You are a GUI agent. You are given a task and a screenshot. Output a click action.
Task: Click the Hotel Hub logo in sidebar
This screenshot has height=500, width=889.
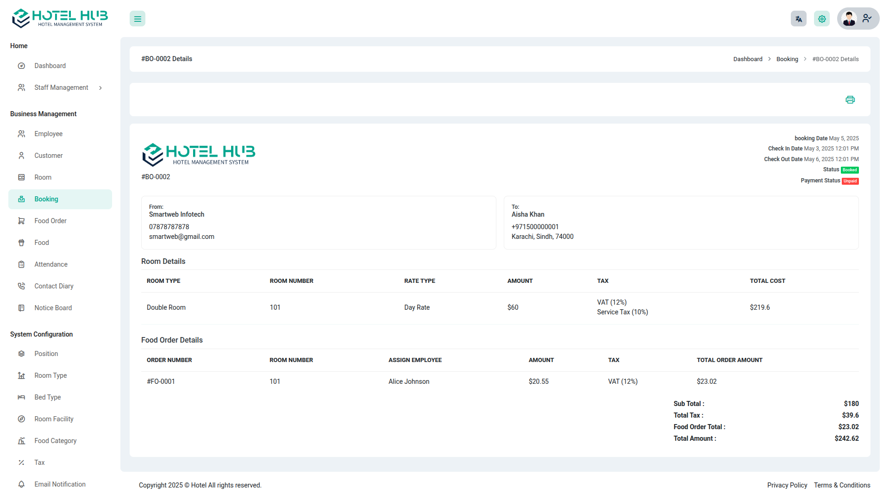[x=60, y=19]
